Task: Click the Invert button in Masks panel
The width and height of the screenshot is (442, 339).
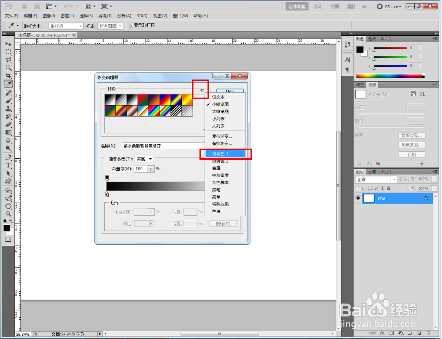Action: click(x=412, y=155)
